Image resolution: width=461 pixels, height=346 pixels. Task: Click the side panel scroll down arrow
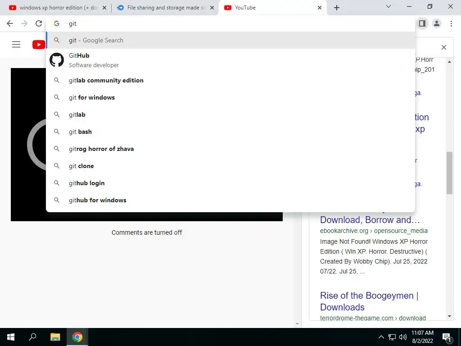click(x=449, y=316)
